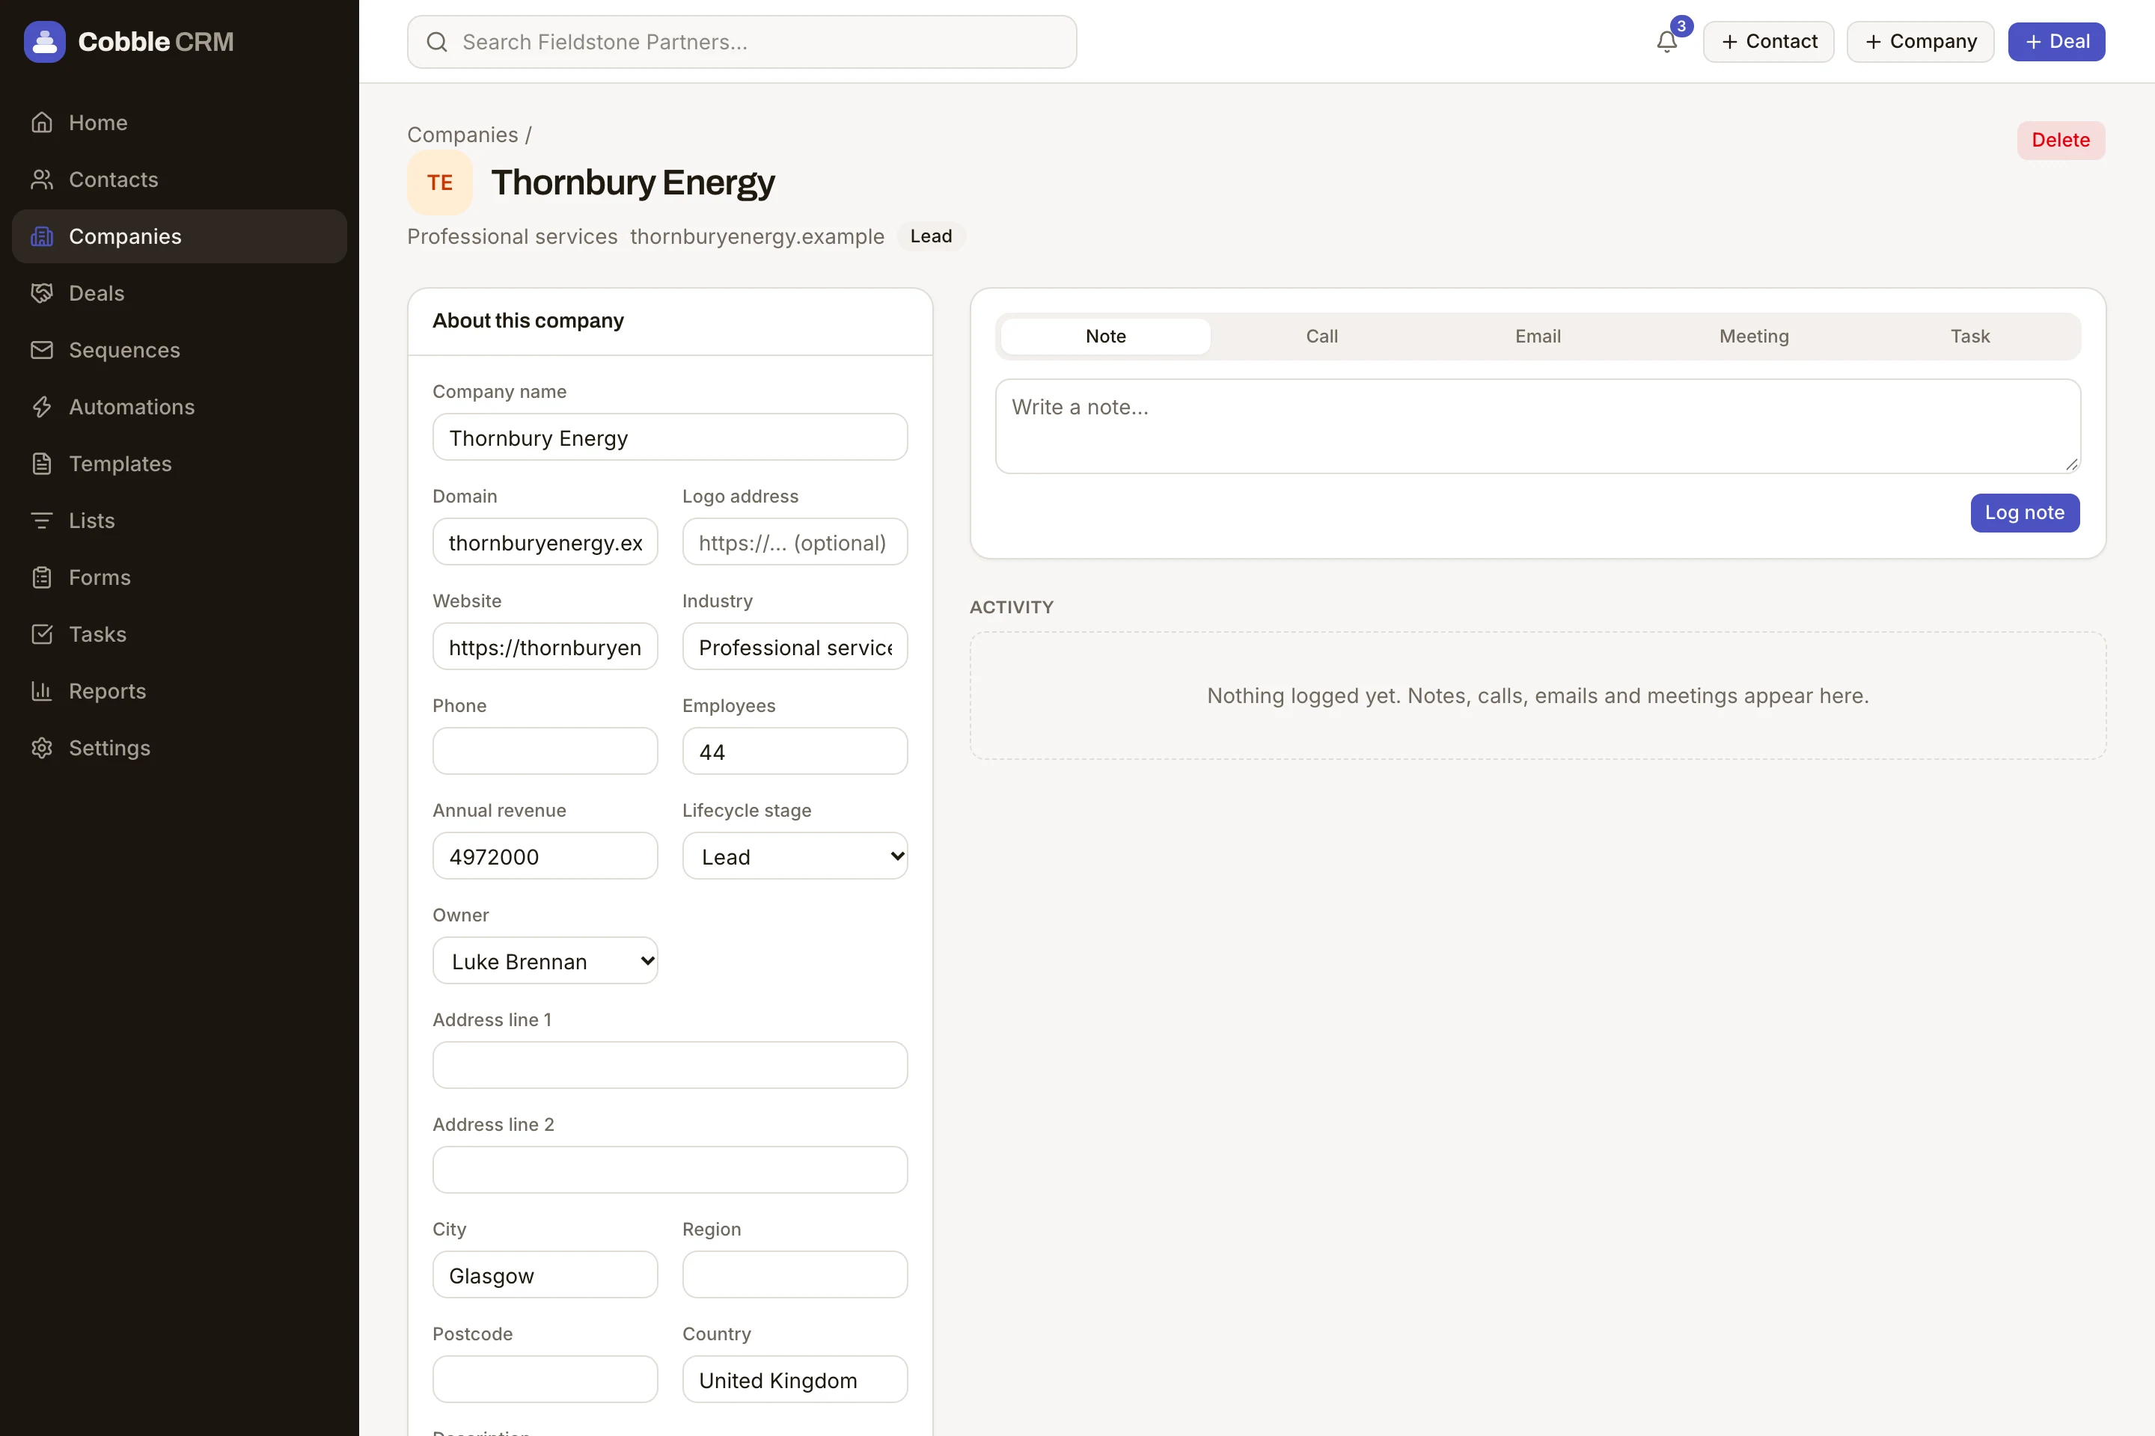Viewport: 2155px width, 1436px height.
Task: Click into the Write a note textarea
Action: coord(1538,426)
